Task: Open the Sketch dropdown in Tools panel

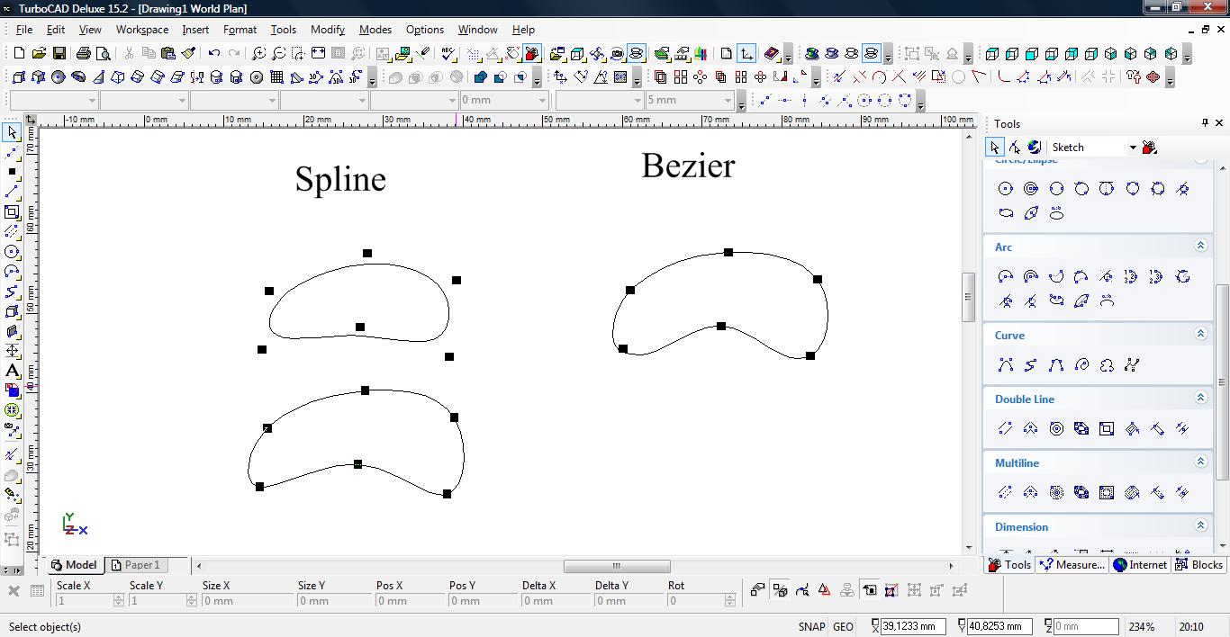Action: [1133, 148]
